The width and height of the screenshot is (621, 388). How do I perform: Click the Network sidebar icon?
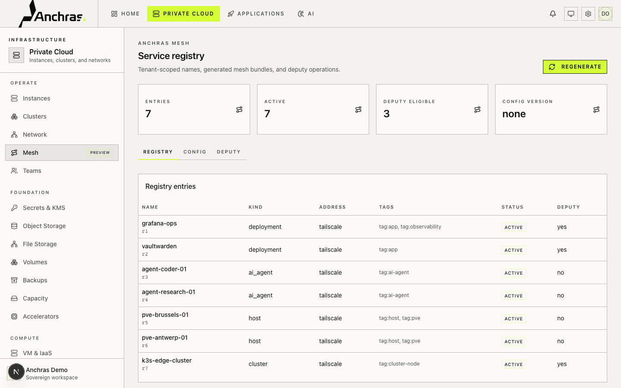14,135
